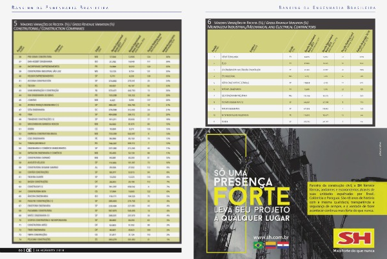The image size is (387, 259).
Task: Click the OE magazine logo in footer
Action: pyautogui.click(x=28, y=250)
